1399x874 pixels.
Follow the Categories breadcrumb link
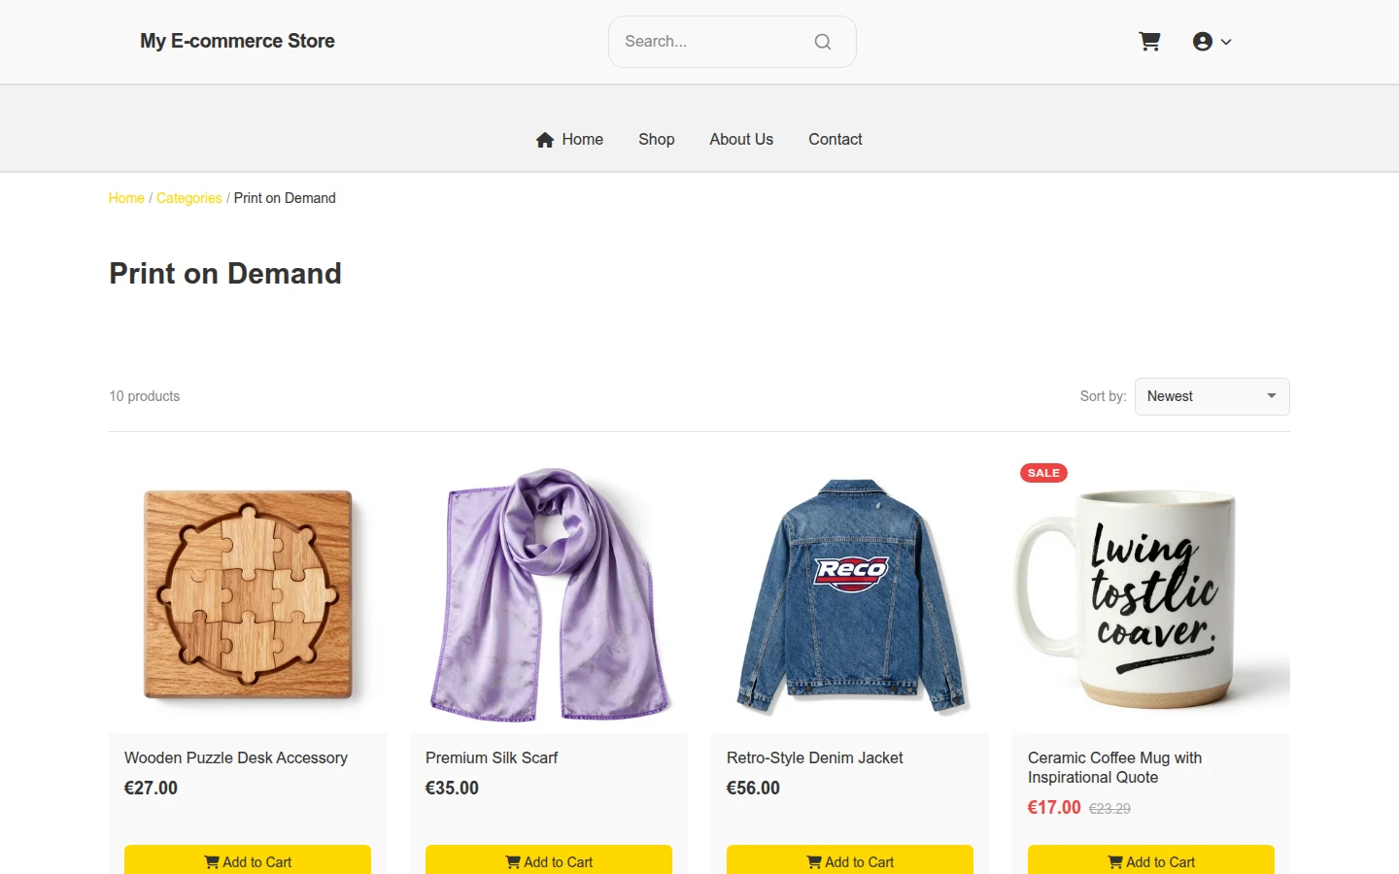click(x=189, y=198)
